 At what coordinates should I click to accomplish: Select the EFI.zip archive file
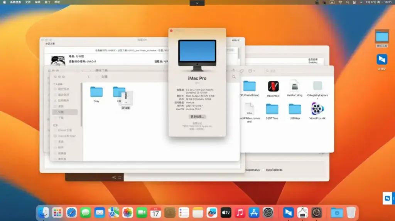tap(126, 98)
